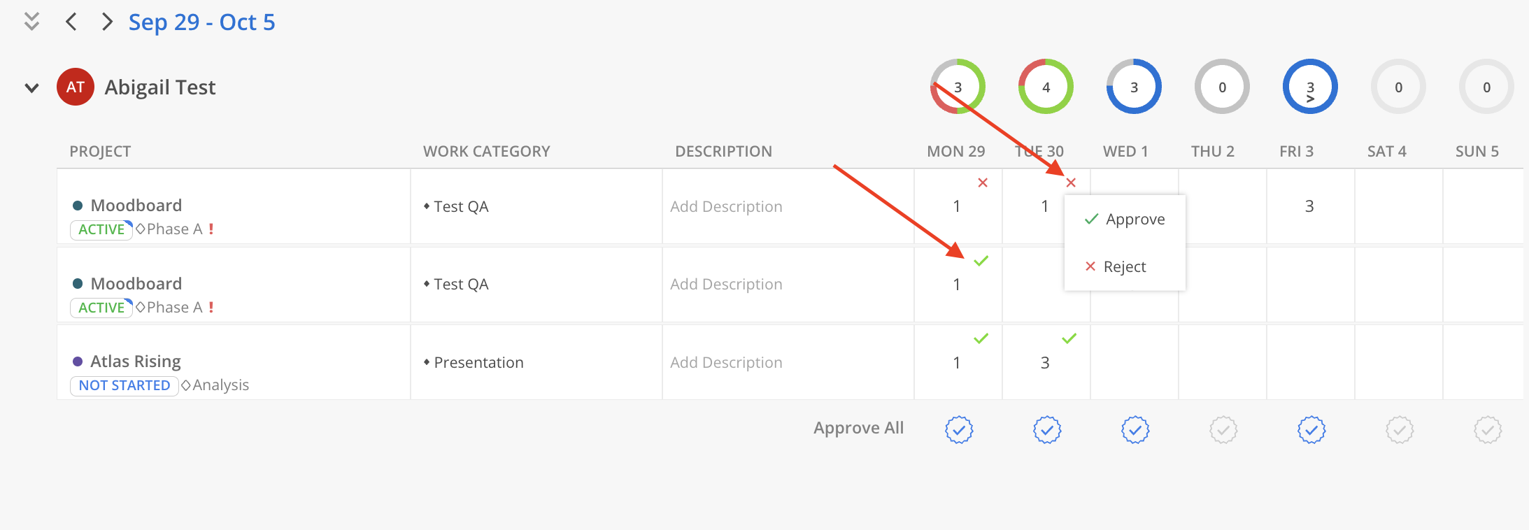Go to next week with right arrow
The image size is (1529, 530).
[107, 22]
